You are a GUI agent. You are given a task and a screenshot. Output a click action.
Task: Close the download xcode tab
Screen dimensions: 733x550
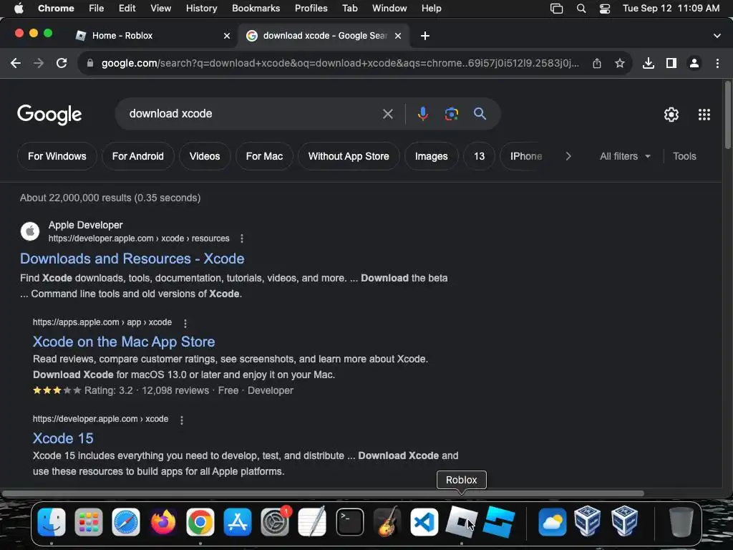click(x=398, y=36)
